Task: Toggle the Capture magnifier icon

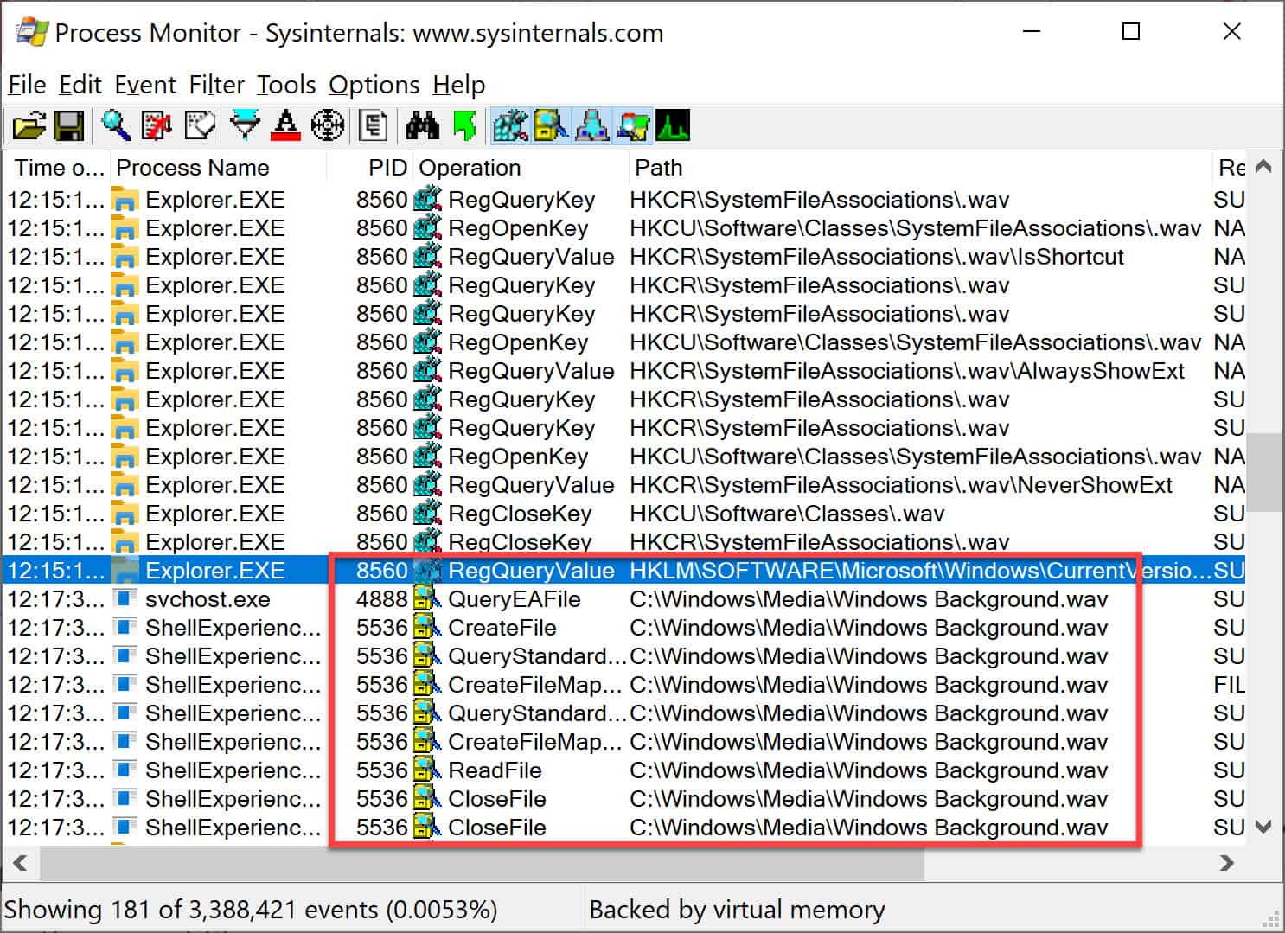Action: [116, 126]
